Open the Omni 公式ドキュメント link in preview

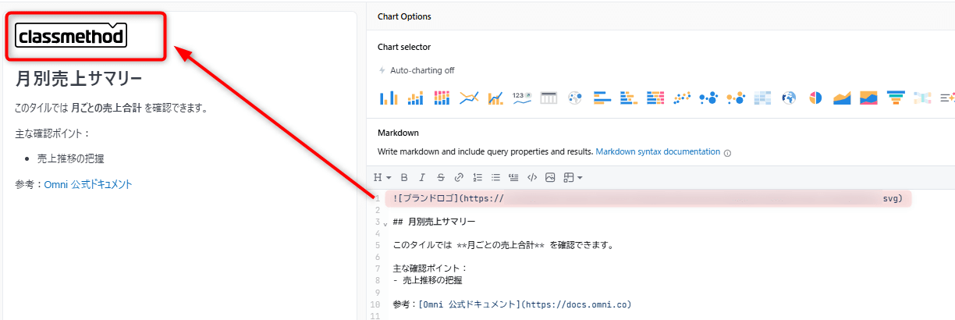88,185
